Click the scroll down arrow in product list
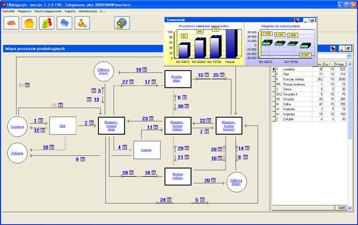The image size is (358, 225). 349,208
